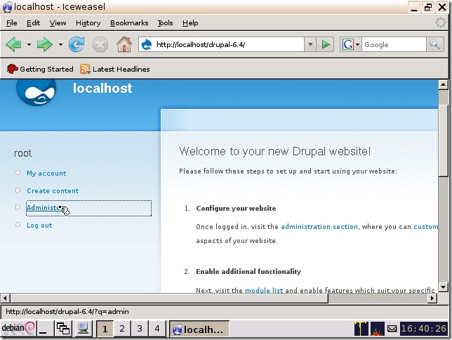Viewport: 452px width, 340px height.
Task: Click the scroll up arrow
Action: tap(443, 84)
